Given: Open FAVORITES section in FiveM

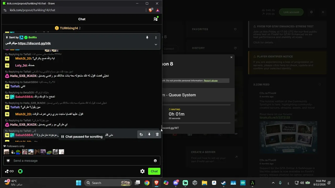Looking at the screenshot, I should [214, 29].
